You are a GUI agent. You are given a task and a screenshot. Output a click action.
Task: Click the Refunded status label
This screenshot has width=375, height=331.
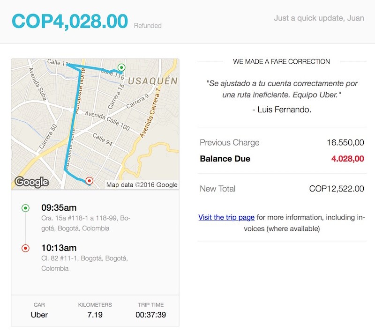pyautogui.click(x=148, y=24)
